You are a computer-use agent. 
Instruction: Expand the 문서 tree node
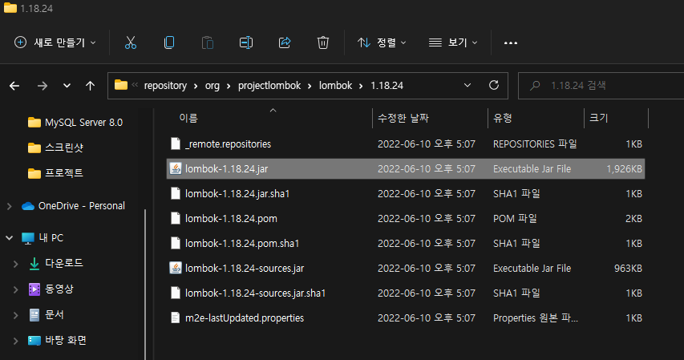16,314
